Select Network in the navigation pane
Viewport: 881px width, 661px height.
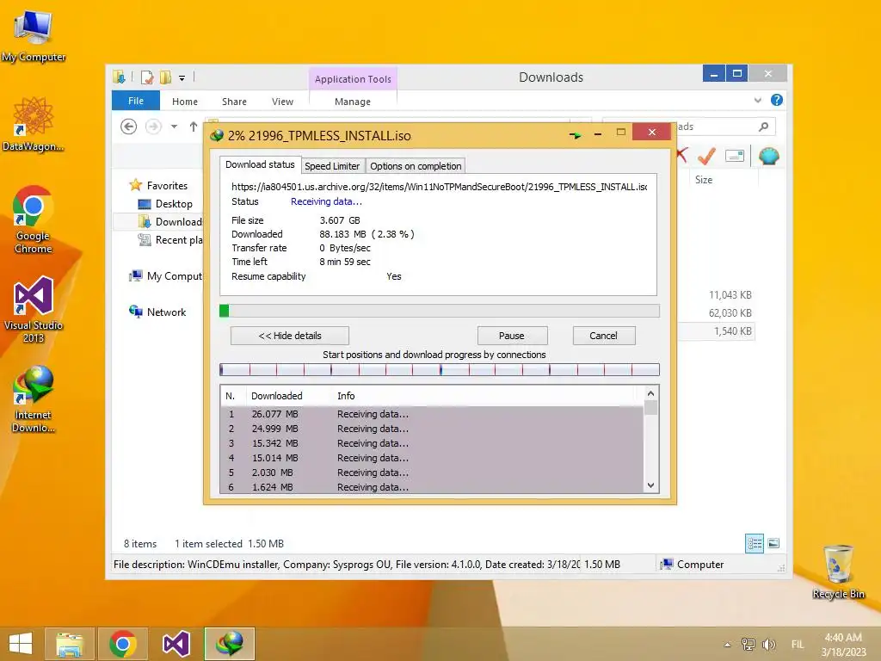tap(166, 312)
